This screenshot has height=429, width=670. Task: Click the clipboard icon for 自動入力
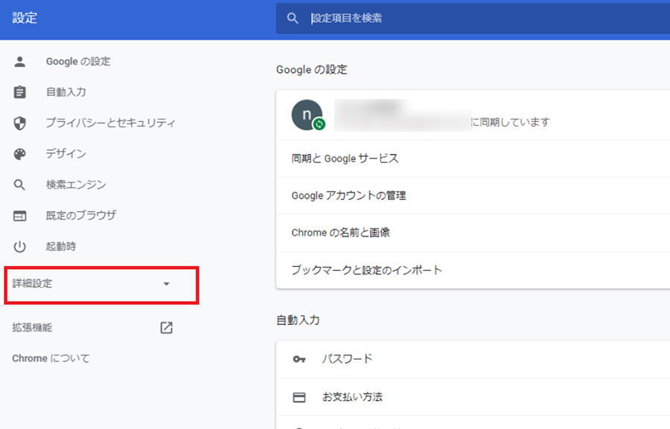click(x=20, y=92)
